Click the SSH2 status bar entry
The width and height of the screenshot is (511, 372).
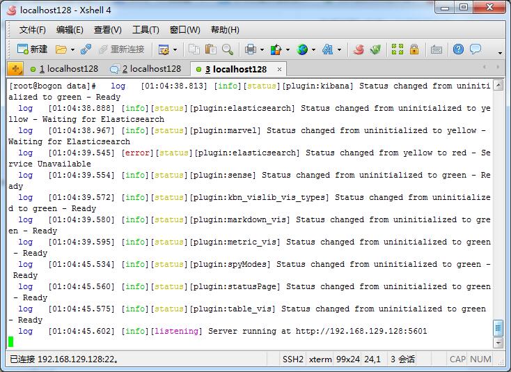click(292, 359)
